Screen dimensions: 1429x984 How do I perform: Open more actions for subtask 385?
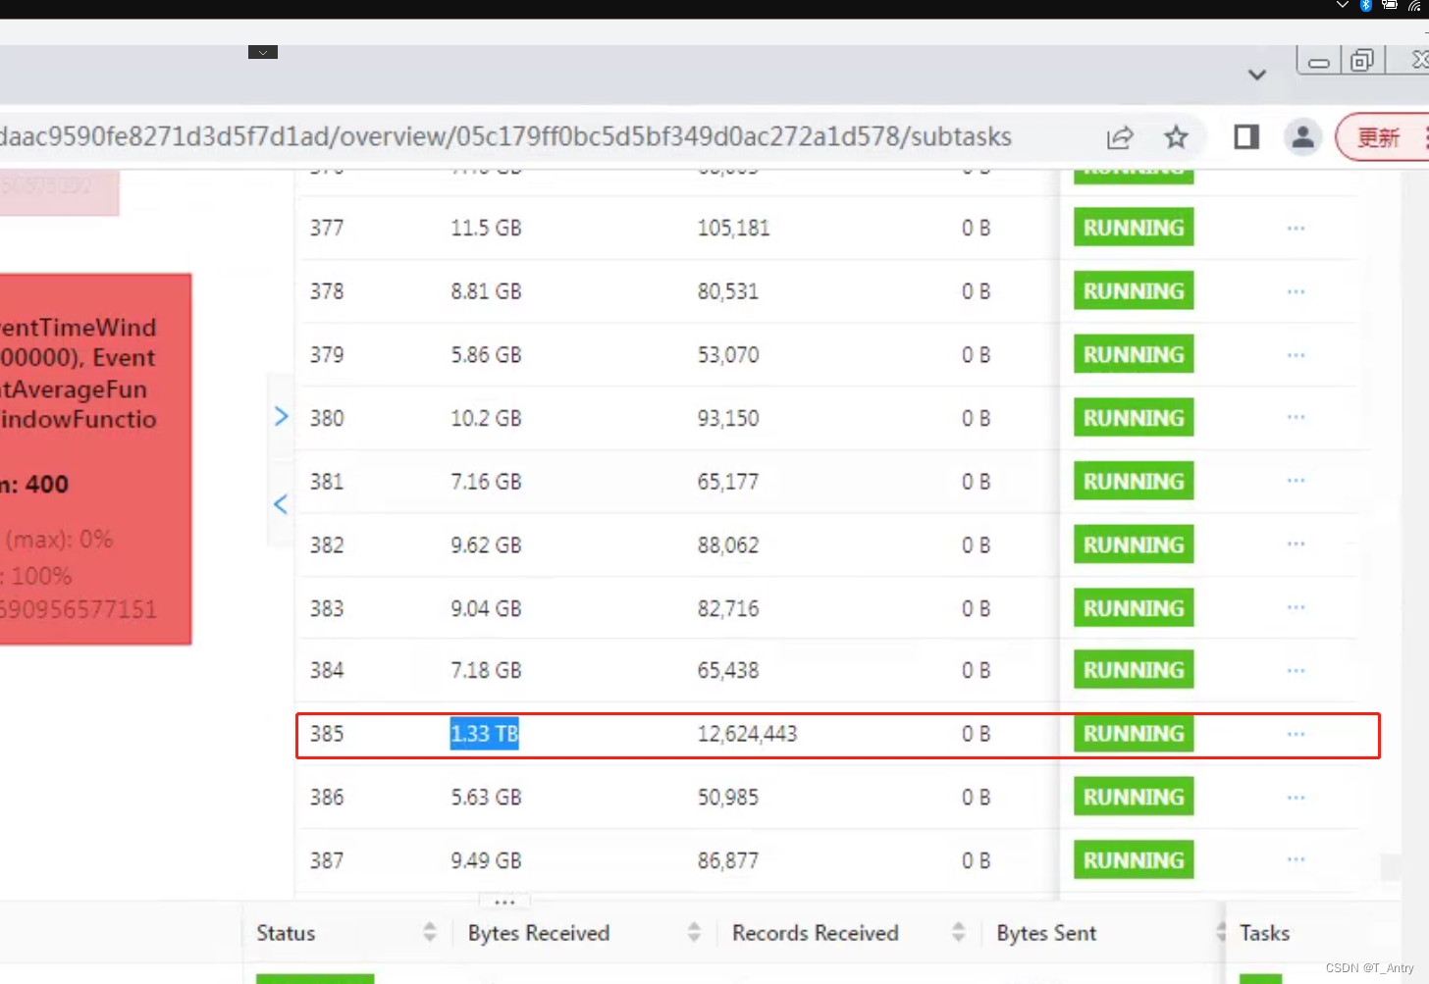click(1296, 734)
